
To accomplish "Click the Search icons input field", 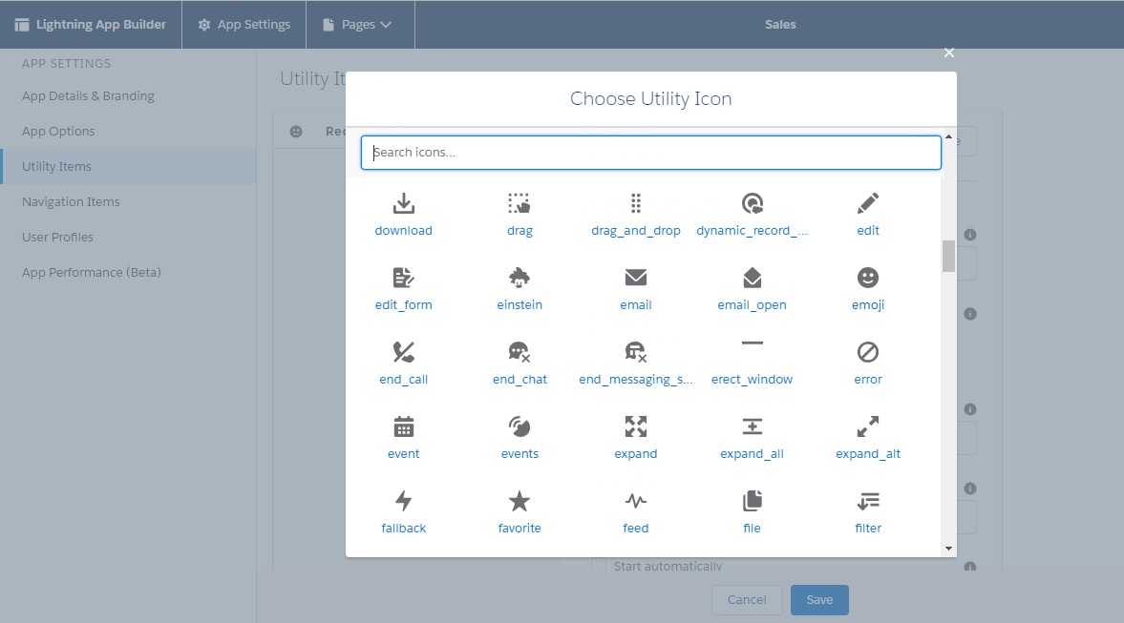I will 650,153.
